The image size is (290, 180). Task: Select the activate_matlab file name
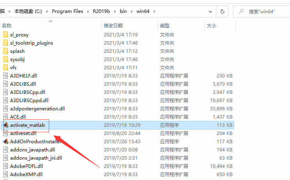coord(27,125)
